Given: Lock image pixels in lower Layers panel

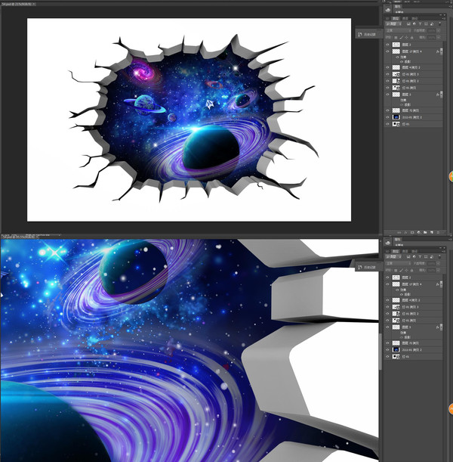Looking at the screenshot, I should (x=402, y=270).
